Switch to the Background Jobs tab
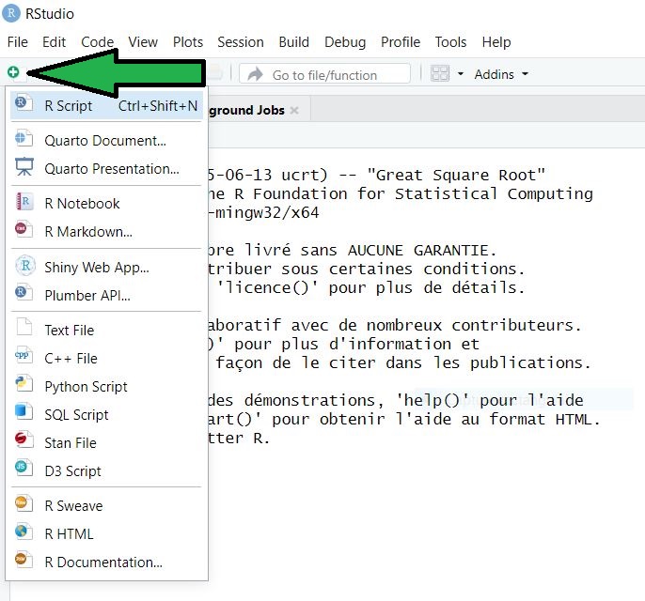Screen dimensions: 645x601 246,110
